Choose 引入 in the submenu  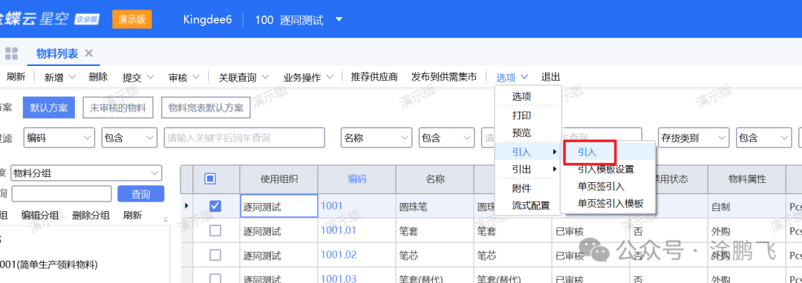tap(587, 152)
